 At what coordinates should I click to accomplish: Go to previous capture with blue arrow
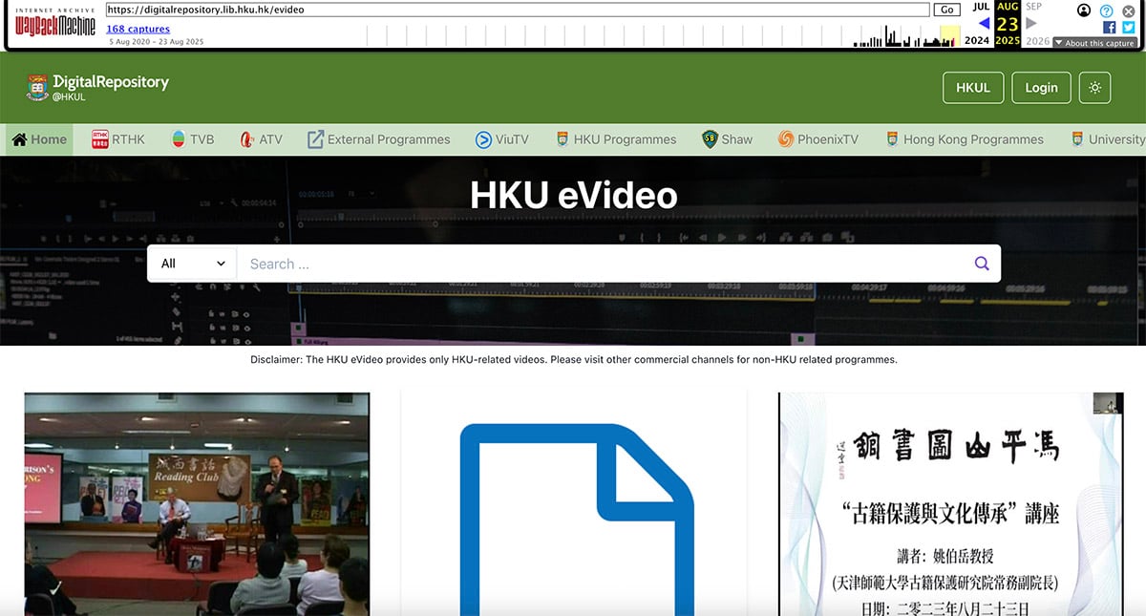click(984, 23)
